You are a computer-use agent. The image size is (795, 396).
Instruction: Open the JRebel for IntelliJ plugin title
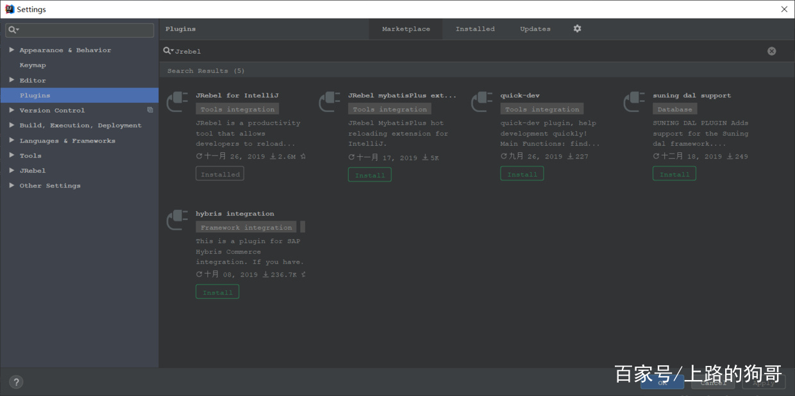tap(237, 95)
